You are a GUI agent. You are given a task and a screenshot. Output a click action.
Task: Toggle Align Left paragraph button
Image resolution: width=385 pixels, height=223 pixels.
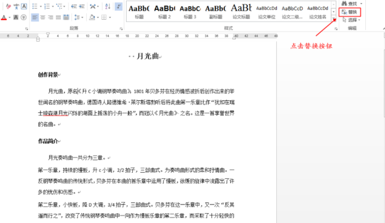pyautogui.click(x=35, y=17)
